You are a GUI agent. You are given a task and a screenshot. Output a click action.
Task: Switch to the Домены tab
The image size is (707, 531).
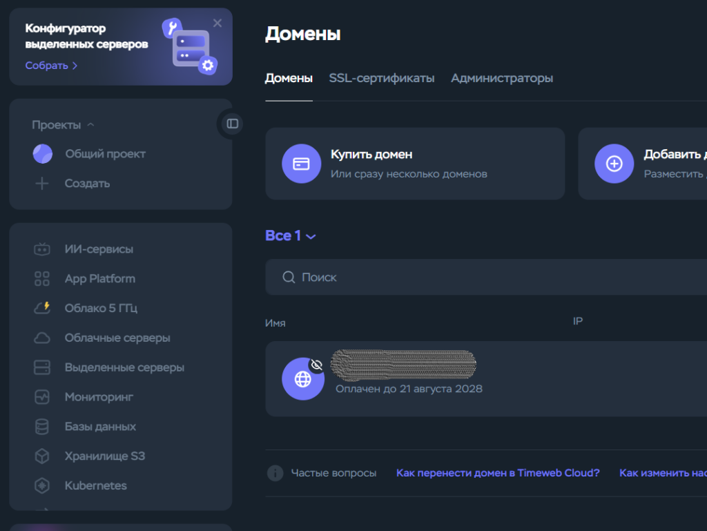click(289, 78)
